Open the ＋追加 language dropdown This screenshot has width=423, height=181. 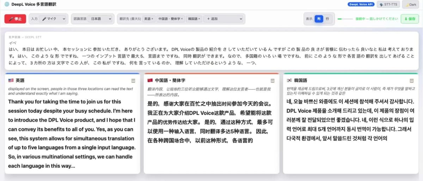224,19
